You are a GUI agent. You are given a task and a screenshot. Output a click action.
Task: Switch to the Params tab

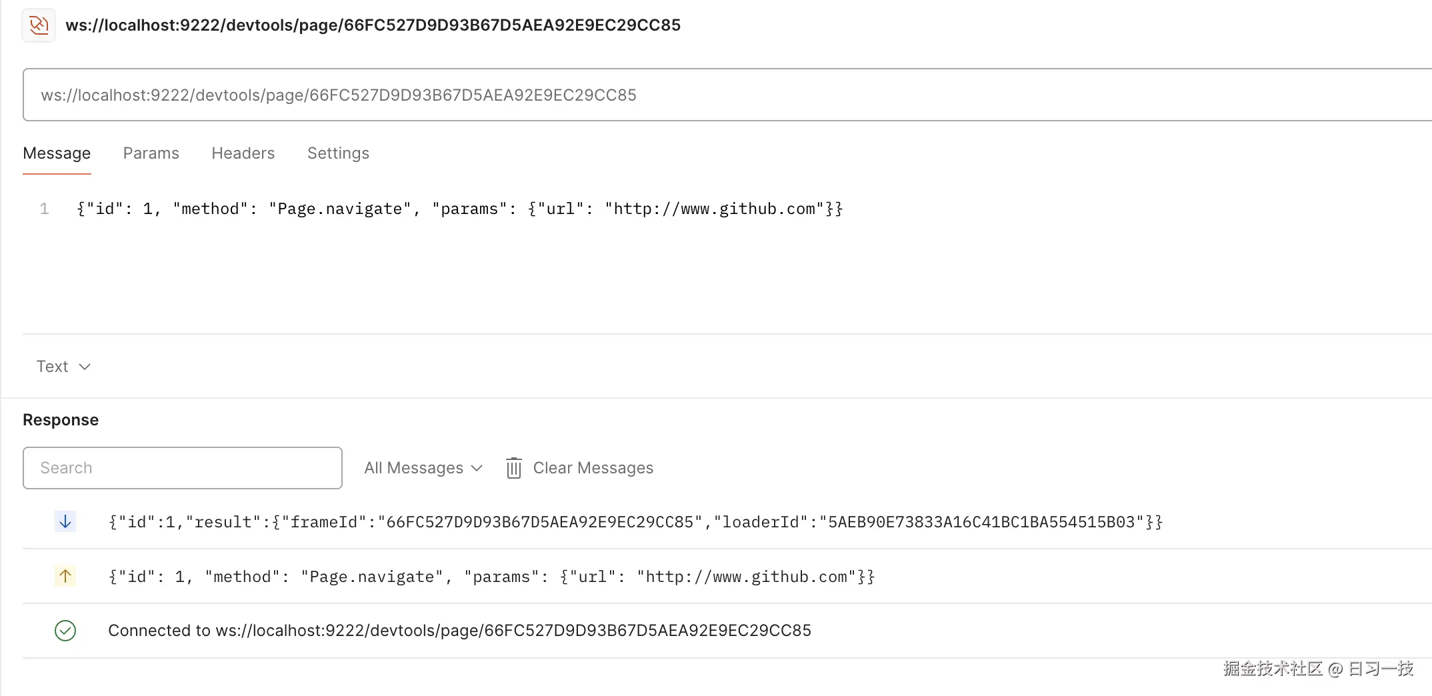click(151, 153)
